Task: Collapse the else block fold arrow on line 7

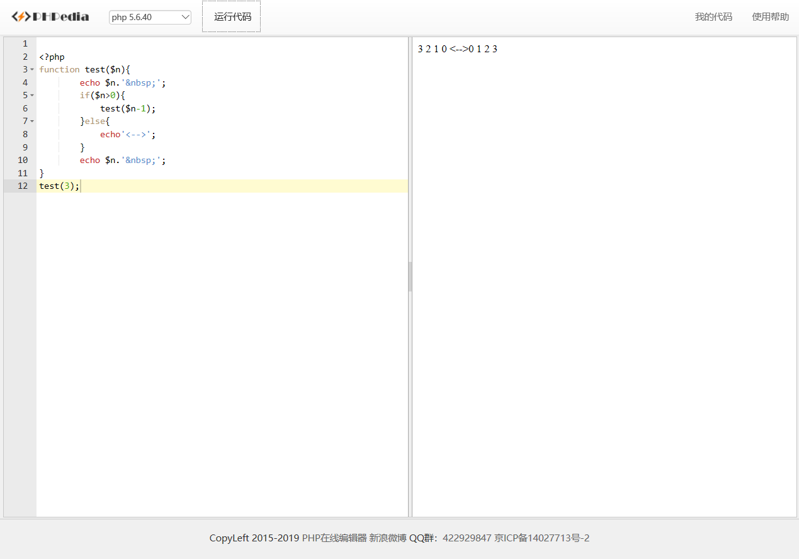Action: [x=32, y=121]
